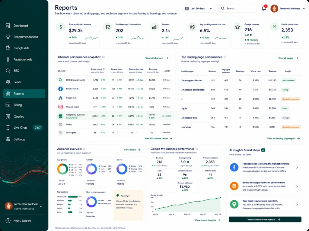Image resolution: width=309 pixels, height=231 pixels.
Task: Click info icon beside Google My Business performance
Action: coord(197,149)
